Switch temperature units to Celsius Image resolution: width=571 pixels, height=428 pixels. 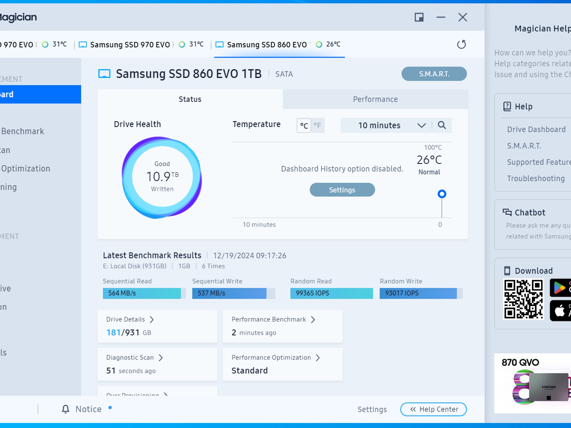[x=303, y=125]
